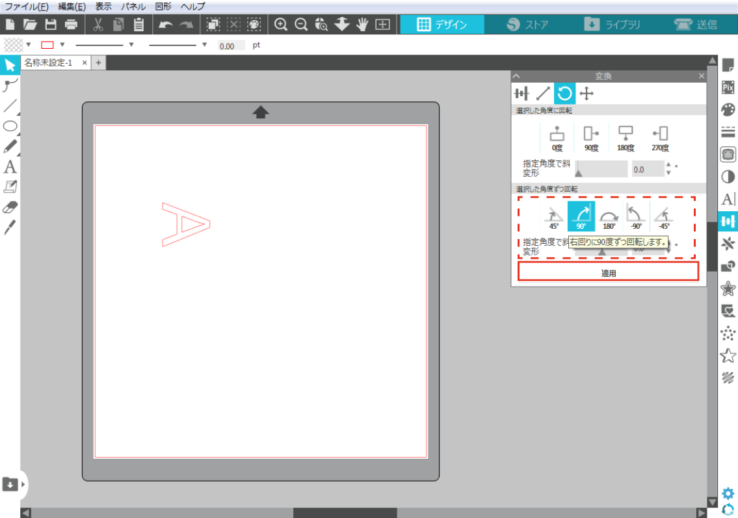Rotate to 180度 preset
Screen dimensions: 738x518
[x=626, y=138]
